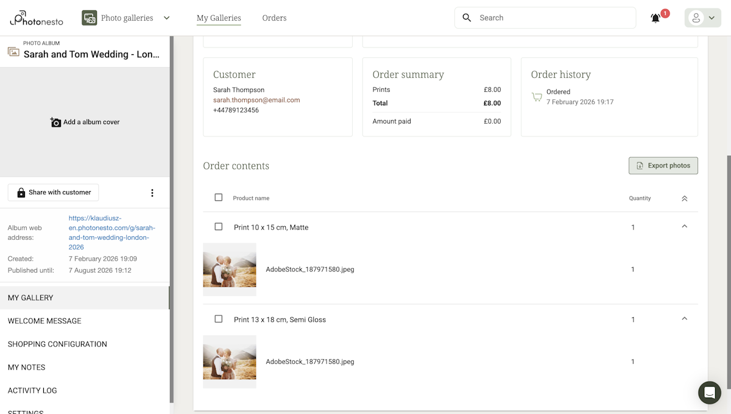Open the Shopping Configuration section
This screenshot has width=731, height=414.
click(x=57, y=344)
